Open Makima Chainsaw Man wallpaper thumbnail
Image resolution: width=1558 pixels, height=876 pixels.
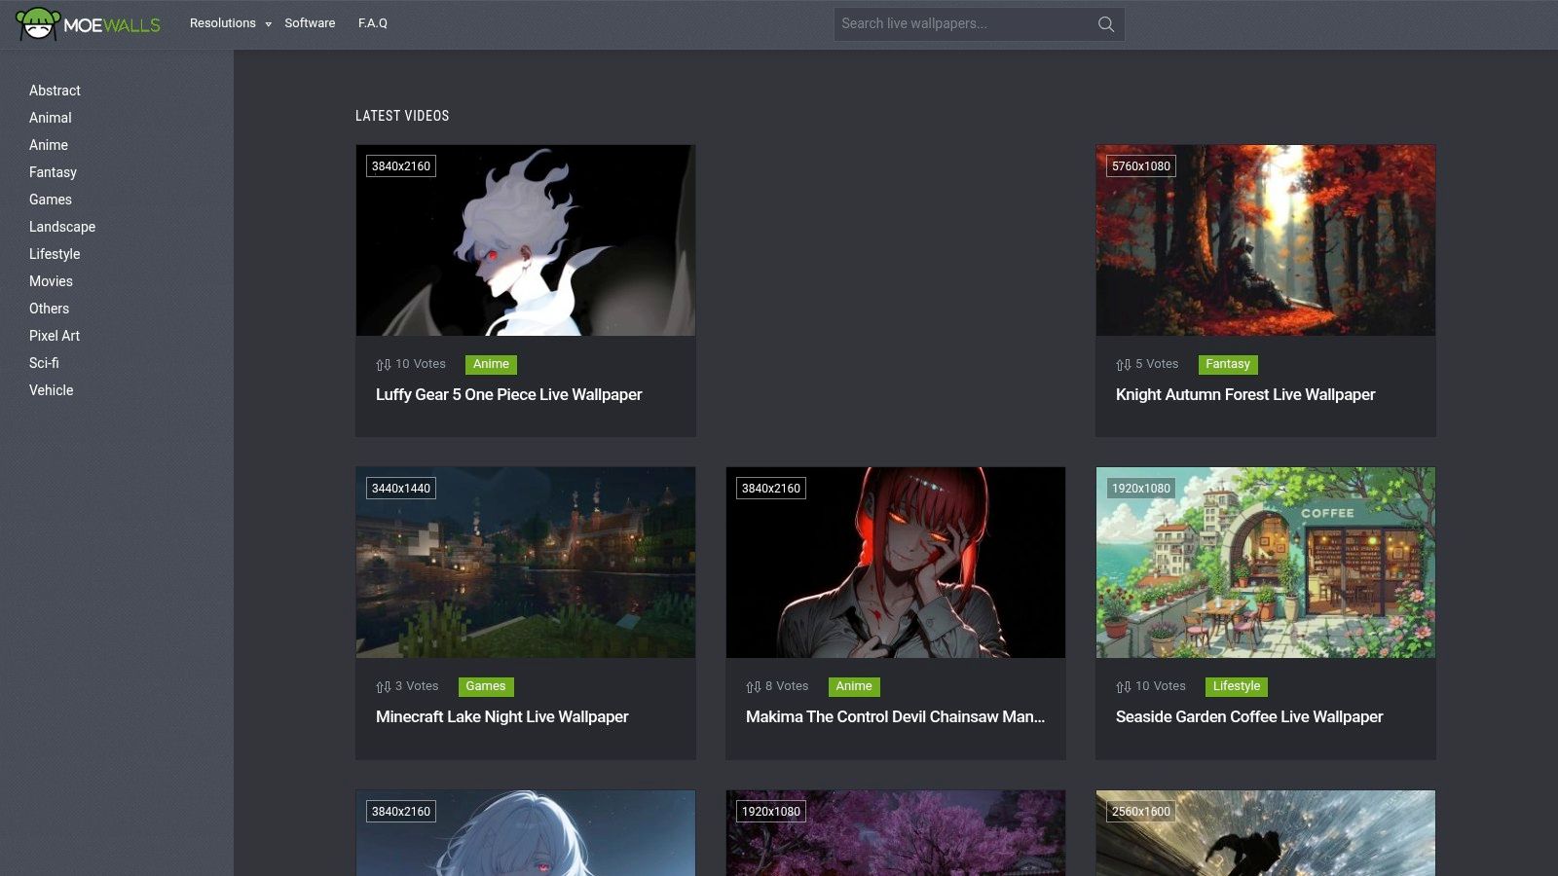(x=896, y=563)
